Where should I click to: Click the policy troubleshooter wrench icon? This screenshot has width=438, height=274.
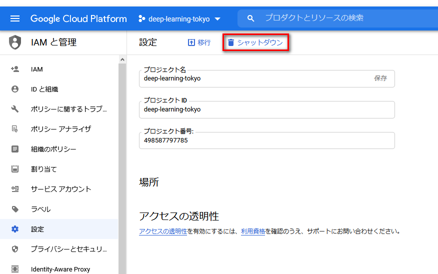(x=15, y=109)
